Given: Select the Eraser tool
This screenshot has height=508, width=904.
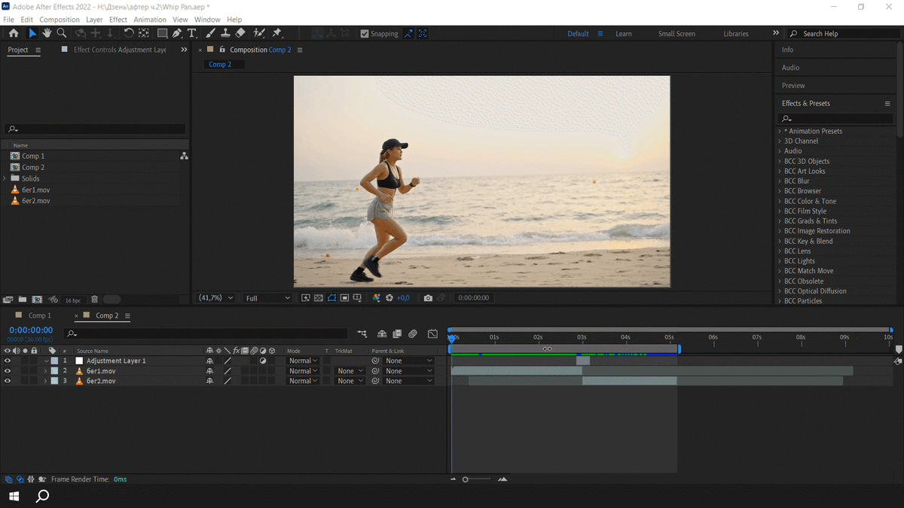Looking at the screenshot, I should pos(240,33).
